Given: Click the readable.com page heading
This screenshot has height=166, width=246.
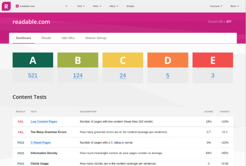Looking at the screenshot, I should (x=31, y=22).
